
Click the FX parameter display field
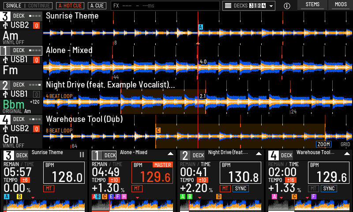click(x=165, y=6)
